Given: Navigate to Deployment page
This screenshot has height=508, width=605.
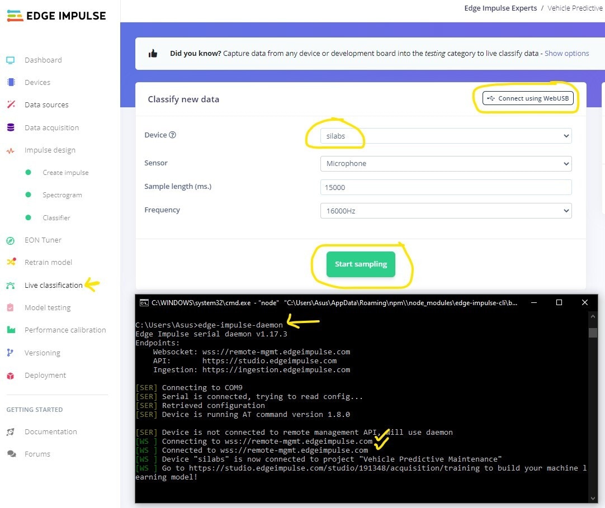Looking at the screenshot, I should (x=45, y=376).
